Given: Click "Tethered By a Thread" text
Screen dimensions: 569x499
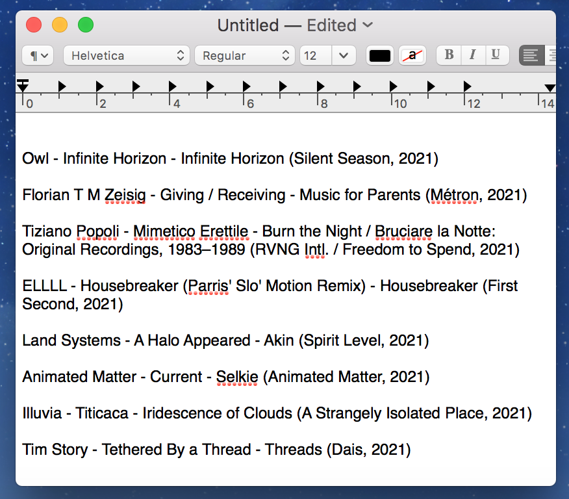Looking at the screenshot, I should click(x=177, y=450).
